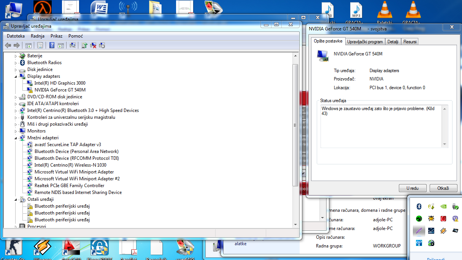Expand the IDE ATA/ATAPI kontroleri node
This screenshot has height=260, width=462.
(16, 104)
